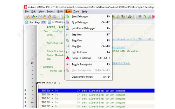Screen dimensions: 175x109
Task: Click the highlighted Run menu
Action: pos(68,11)
